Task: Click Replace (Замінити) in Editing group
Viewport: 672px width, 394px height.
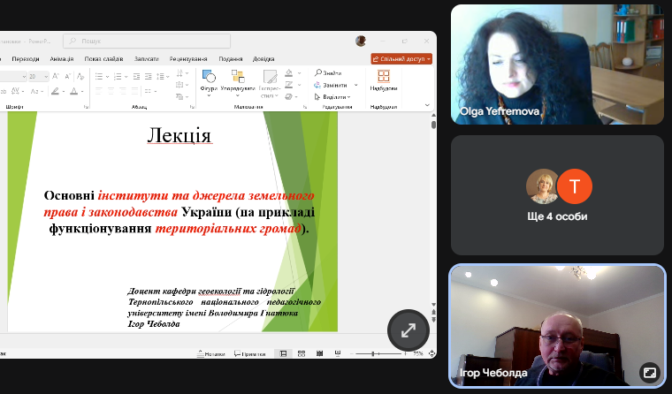Action: (x=332, y=85)
